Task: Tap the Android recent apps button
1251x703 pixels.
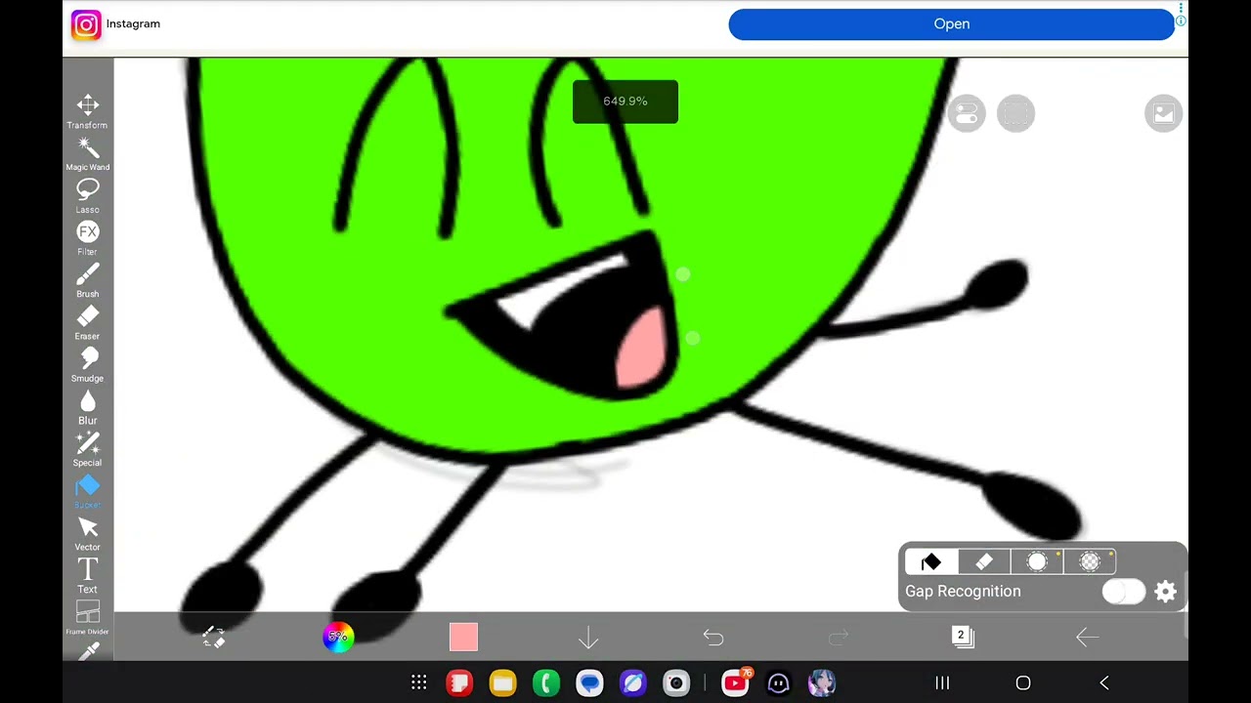Action: pos(942,682)
